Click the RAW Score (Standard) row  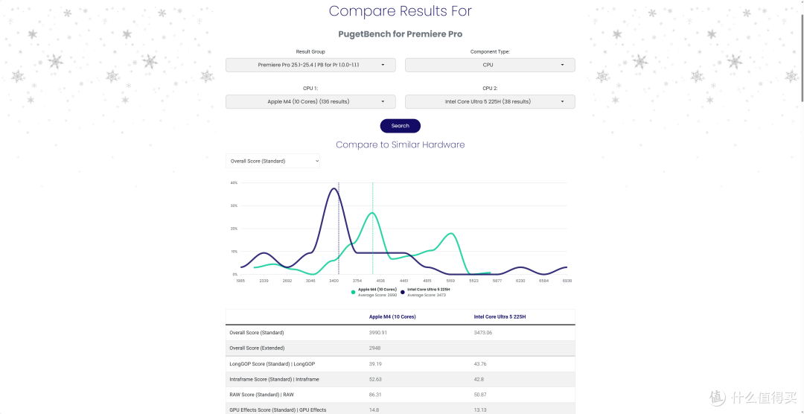point(400,395)
